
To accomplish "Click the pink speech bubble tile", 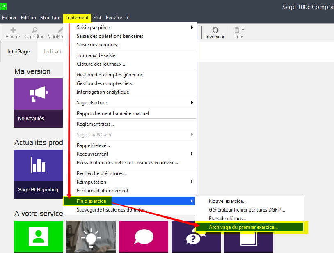I will [144, 236].
